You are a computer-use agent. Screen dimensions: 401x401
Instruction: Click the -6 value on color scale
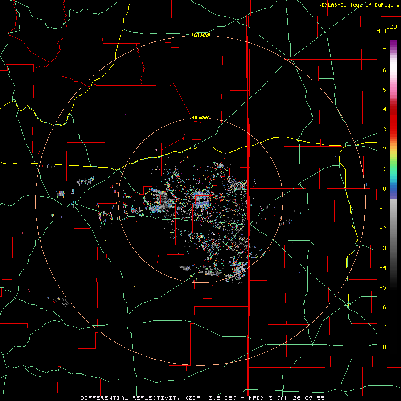(383, 307)
